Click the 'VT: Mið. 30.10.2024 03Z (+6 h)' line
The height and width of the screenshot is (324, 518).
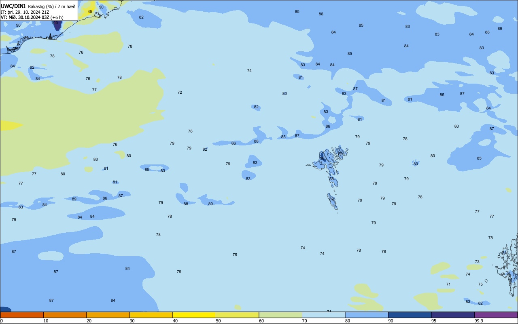click(x=32, y=17)
